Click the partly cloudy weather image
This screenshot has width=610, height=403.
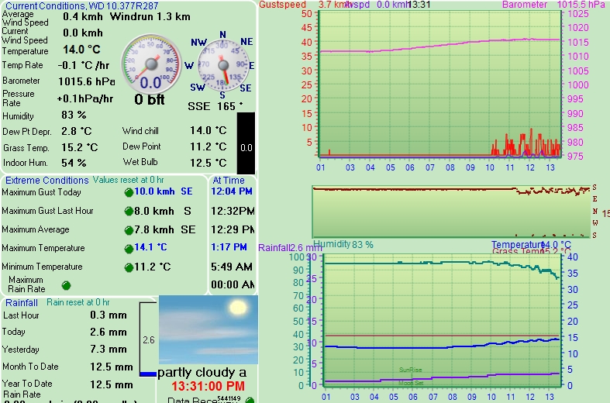tap(207, 329)
